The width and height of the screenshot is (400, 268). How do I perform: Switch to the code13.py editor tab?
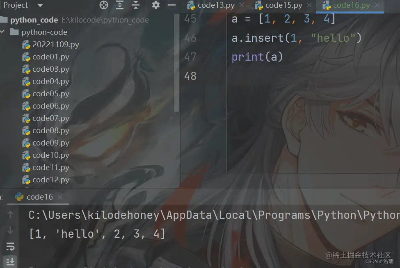click(x=216, y=5)
